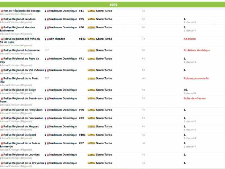Open the Rallye Régional de Louviers link
225x169 pixels.
pyautogui.click(x=22, y=155)
